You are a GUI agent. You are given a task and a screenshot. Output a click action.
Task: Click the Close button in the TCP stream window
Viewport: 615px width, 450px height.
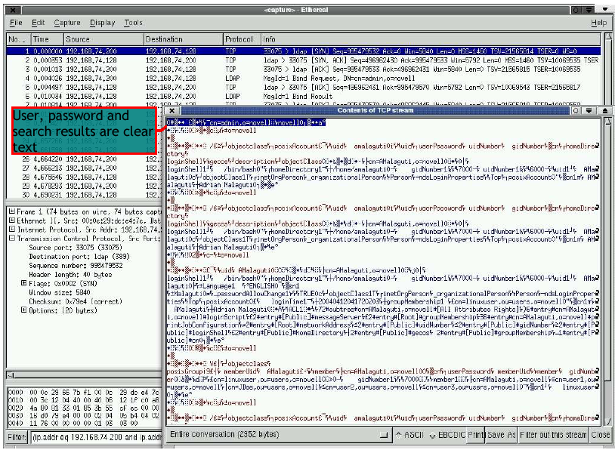click(600, 434)
